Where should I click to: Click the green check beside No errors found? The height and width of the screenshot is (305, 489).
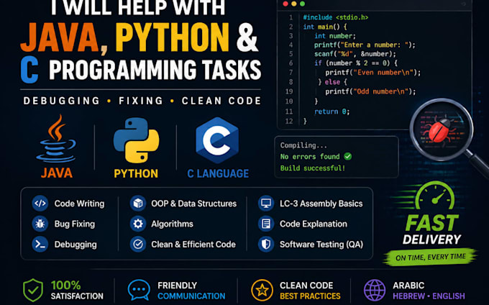(x=348, y=156)
